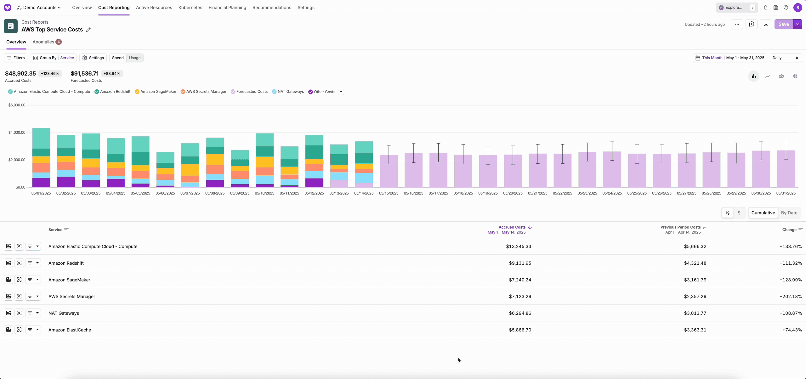Viewport: 806px width, 379px height.
Task: Switch to area chart view
Action: pos(781,76)
